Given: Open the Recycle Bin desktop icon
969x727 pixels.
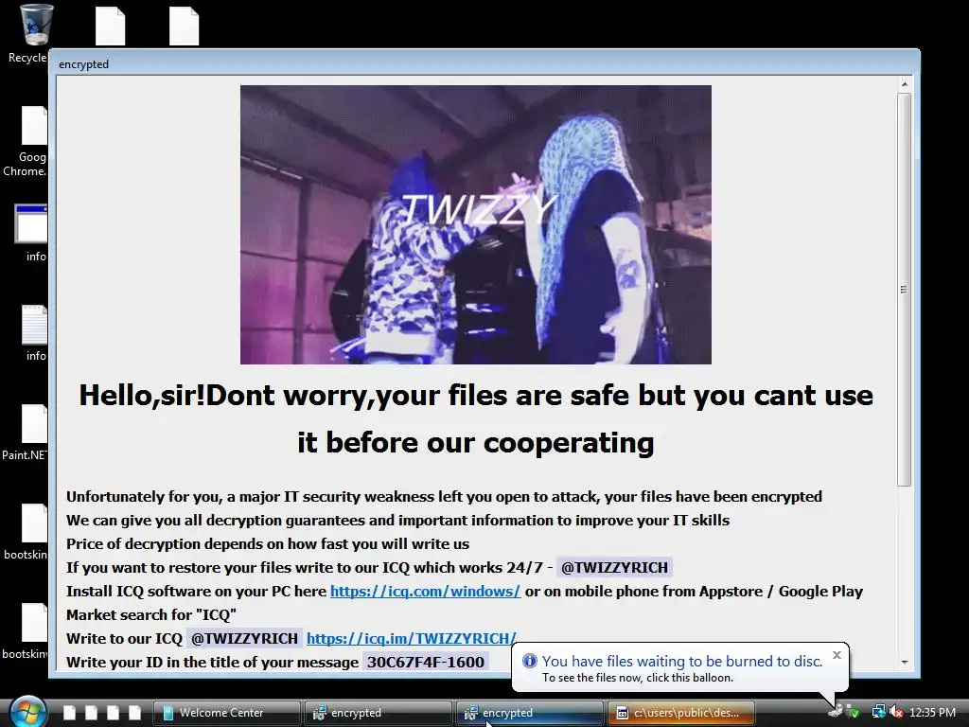Looking at the screenshot, I should (35, 26).
